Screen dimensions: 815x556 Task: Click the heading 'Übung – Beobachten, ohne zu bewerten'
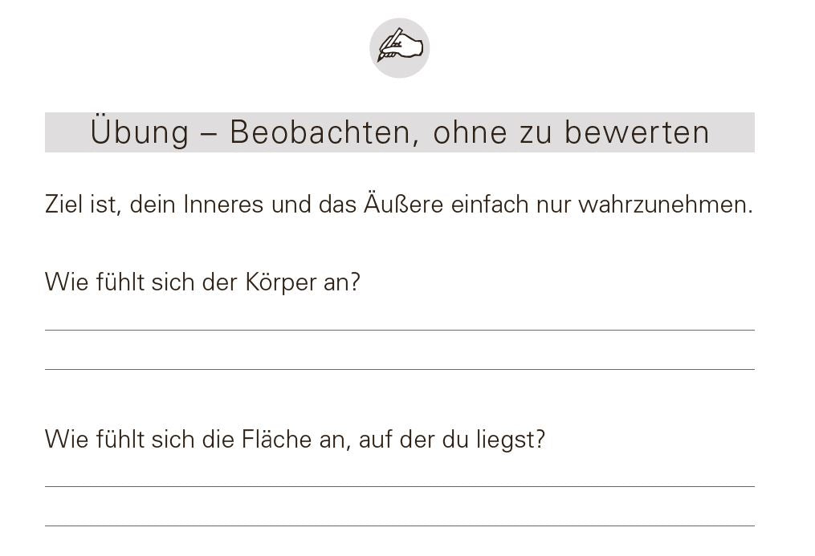[x=400, y=132]
